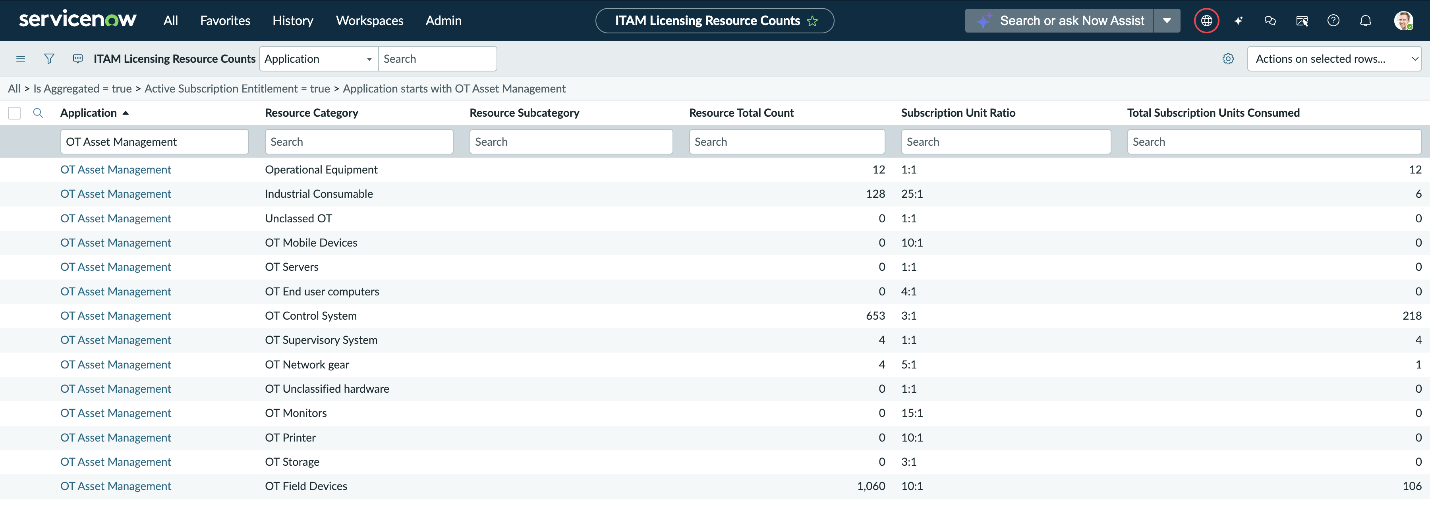
Task: Open the list hamburger menu icon
Action: click(21, 59)
